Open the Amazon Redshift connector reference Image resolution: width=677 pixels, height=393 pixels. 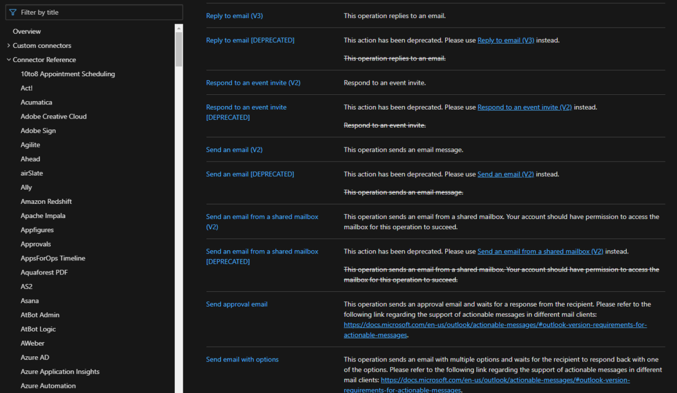tap(46, 201)
